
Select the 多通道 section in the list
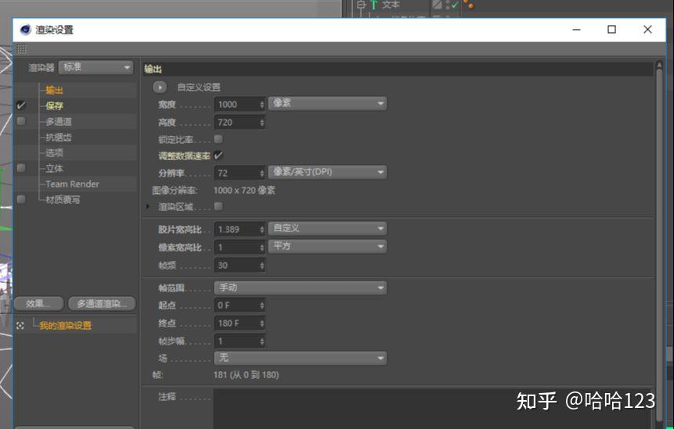point(59,121)
